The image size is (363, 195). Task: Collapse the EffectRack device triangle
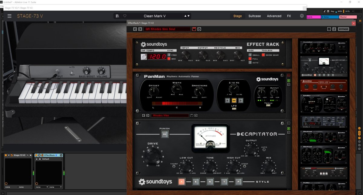coord(39,155)
